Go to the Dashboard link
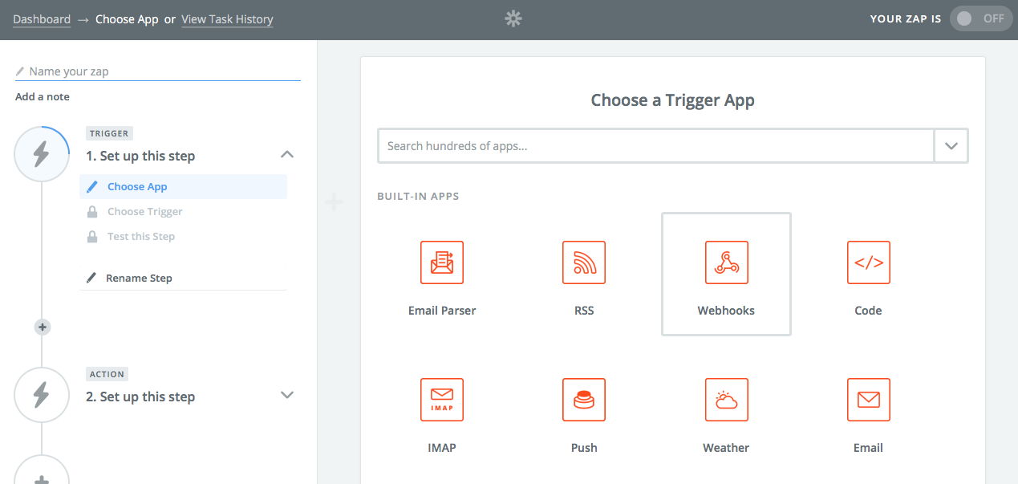The height and width of the screenshot is (484, 1018). click(42, 19)
